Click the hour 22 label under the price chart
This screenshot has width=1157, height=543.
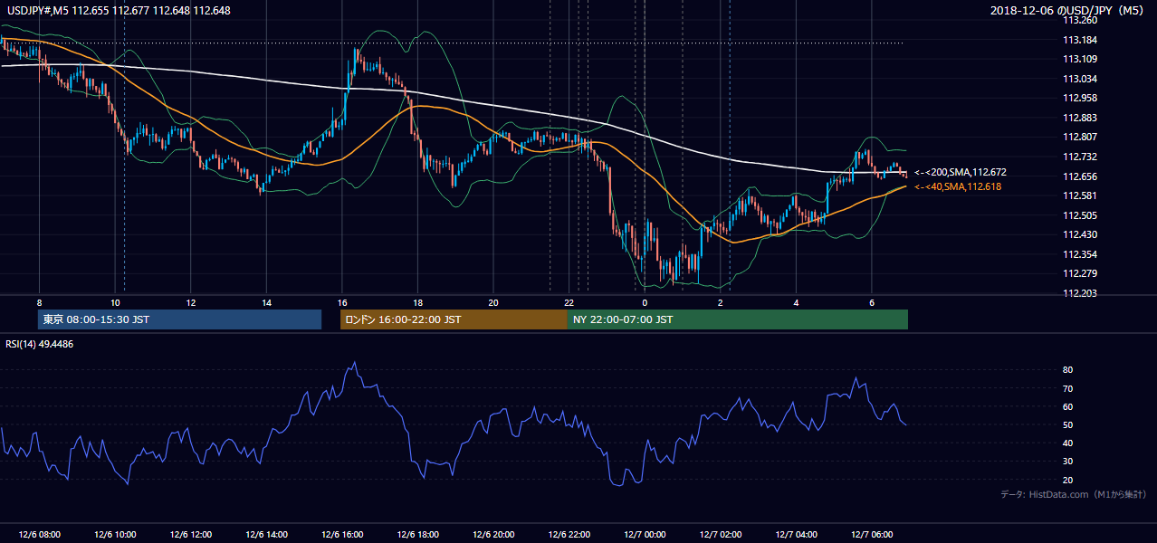pyautogui.click(x=569, y=302)
